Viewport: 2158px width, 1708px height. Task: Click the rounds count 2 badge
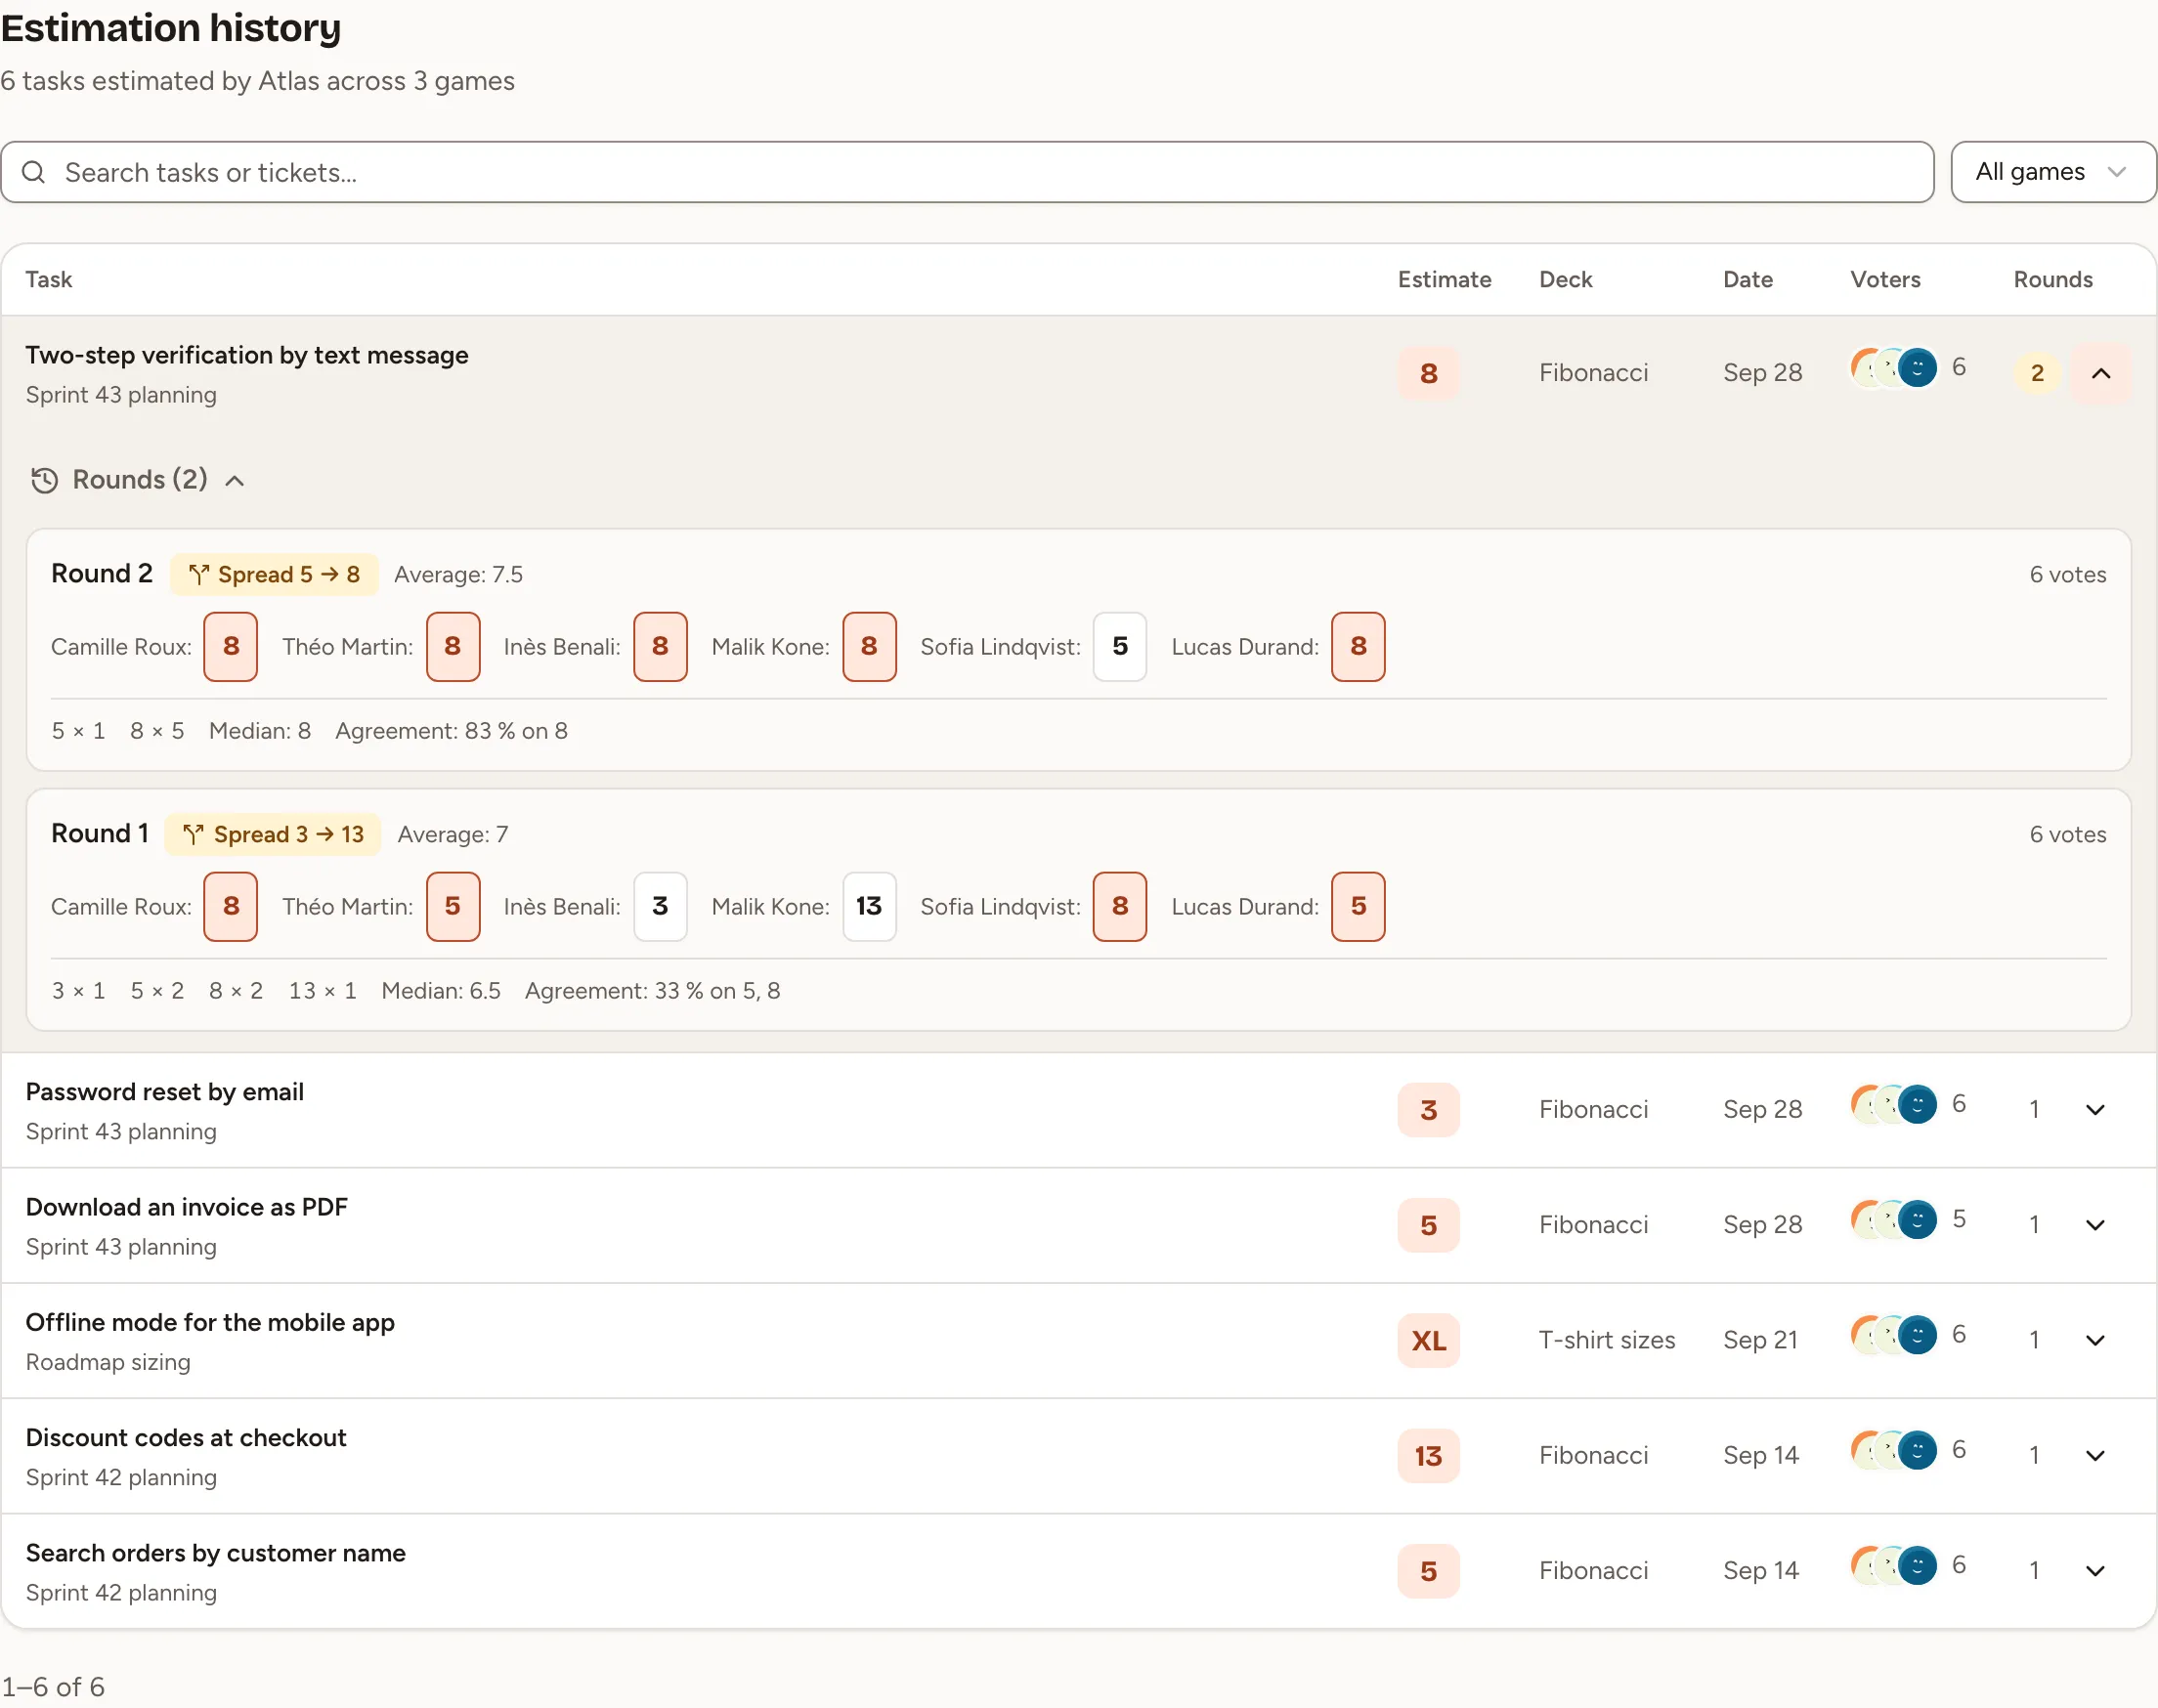tap(2037, 373)
